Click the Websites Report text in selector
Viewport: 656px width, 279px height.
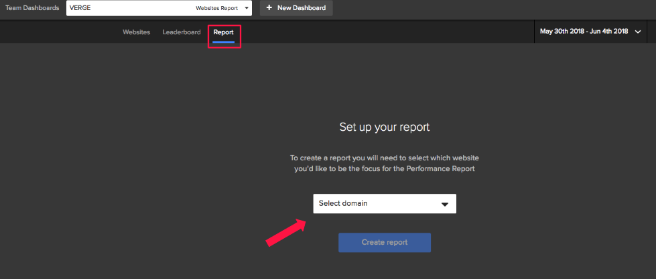216,9
